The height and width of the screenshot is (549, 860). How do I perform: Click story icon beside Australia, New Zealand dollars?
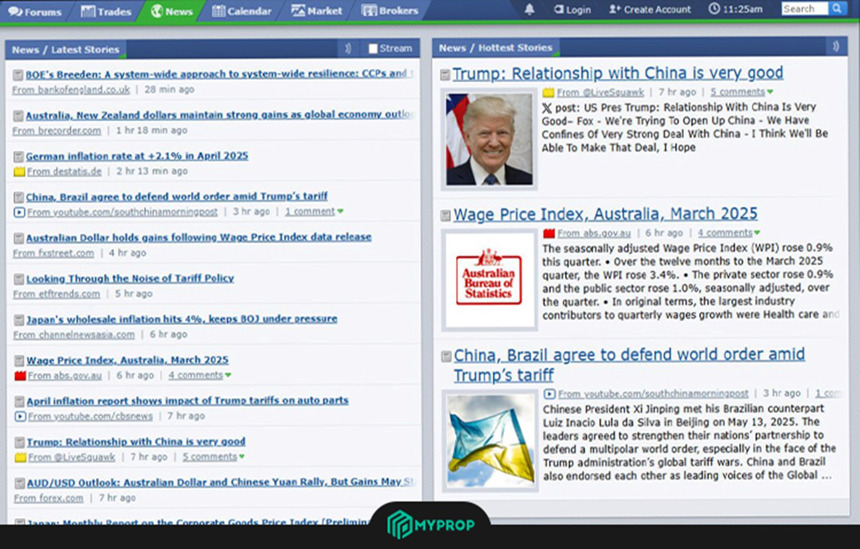pyautogui.click(x=18, y=116)
